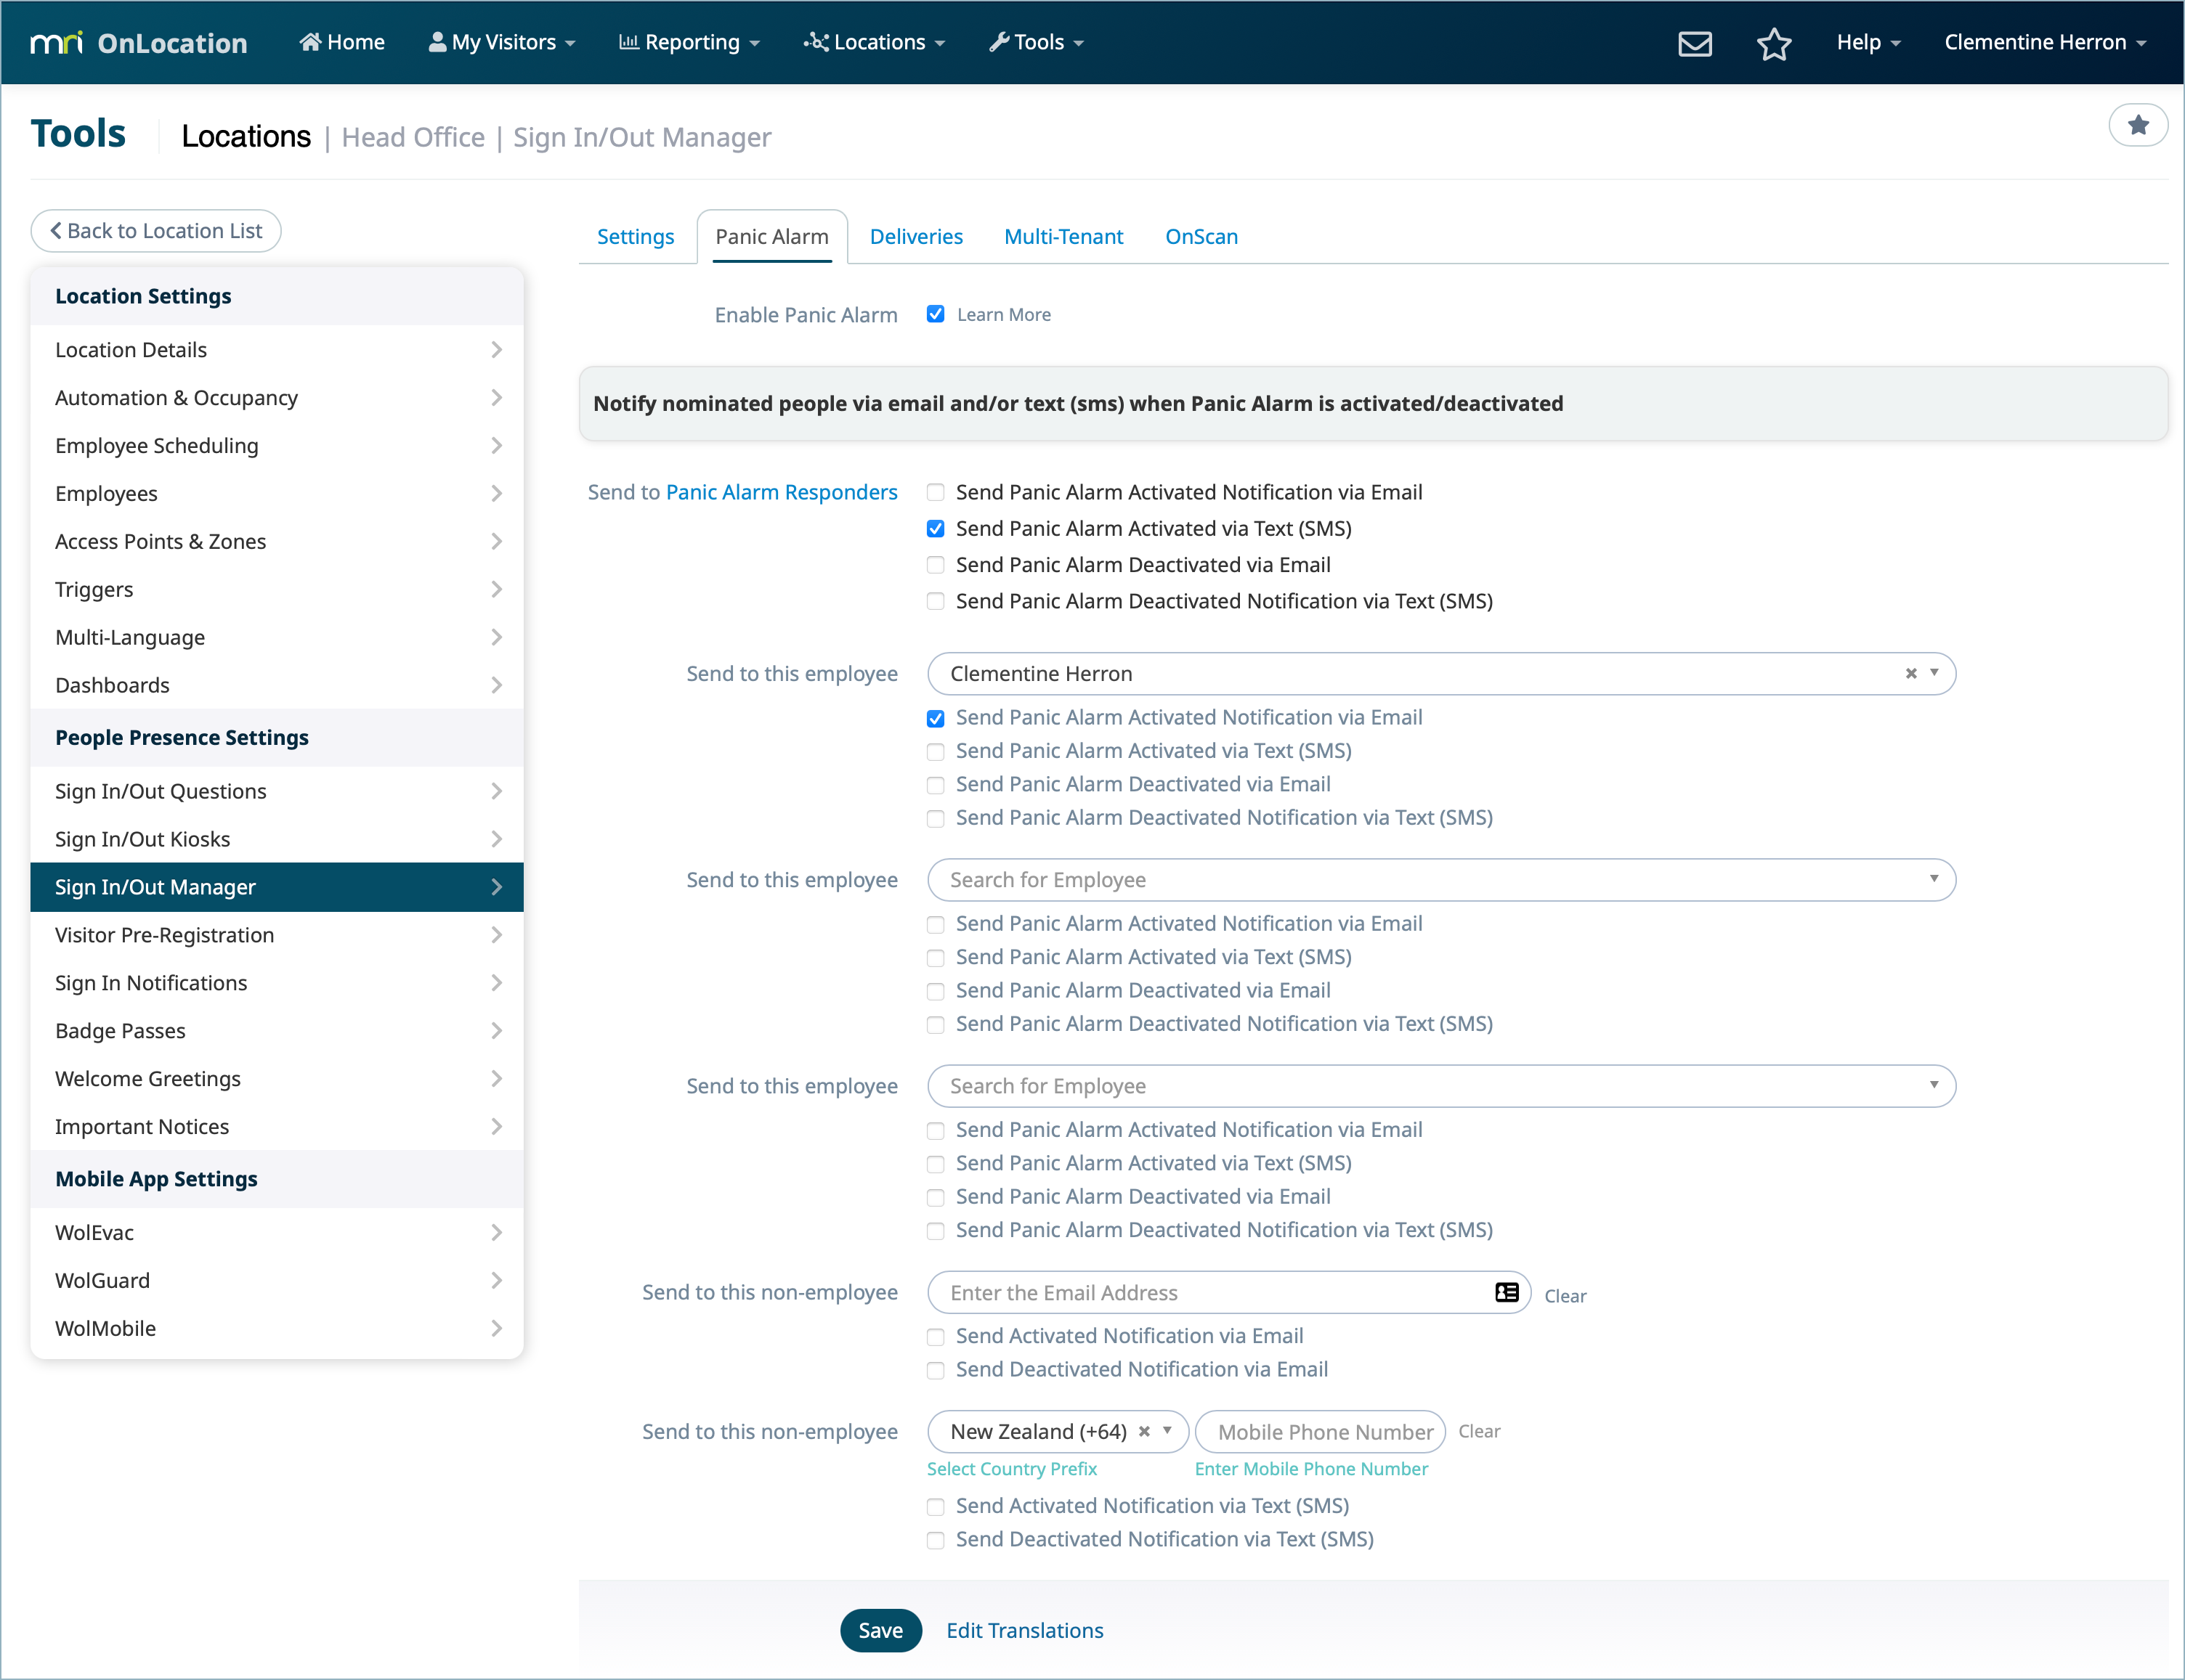Click chevron beside Dashboards
The height and width of the screenshot is (1680, 2185).
point(496,686)
